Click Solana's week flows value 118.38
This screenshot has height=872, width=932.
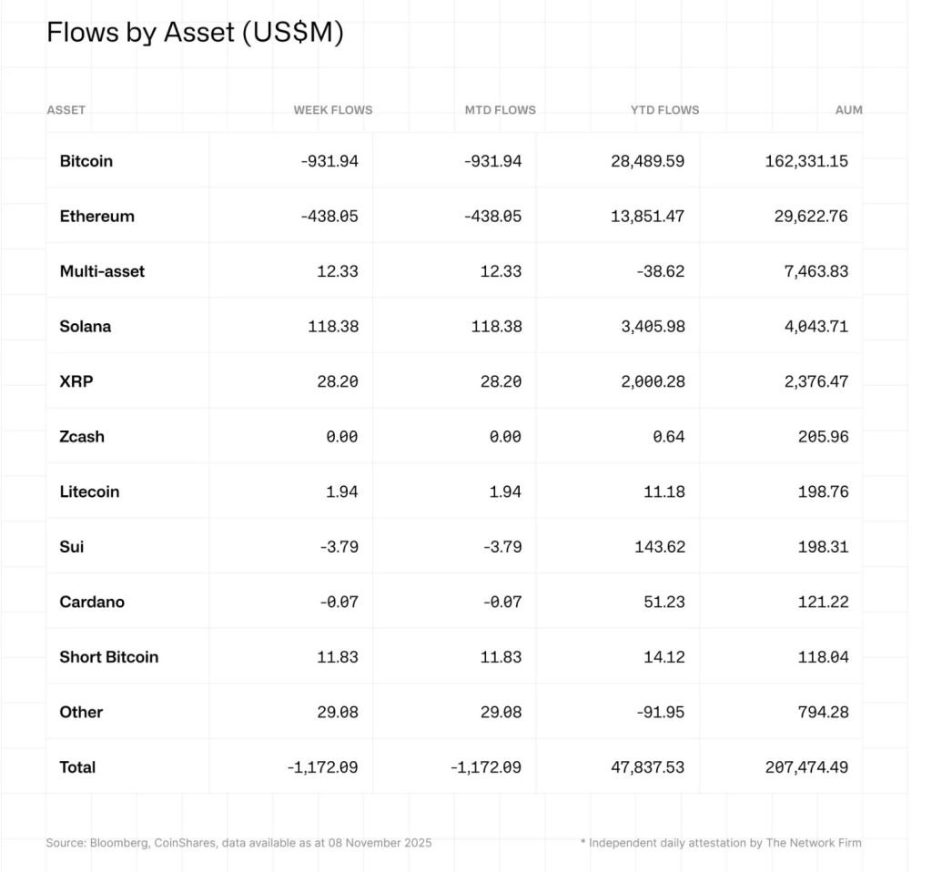tap(333, 326)
